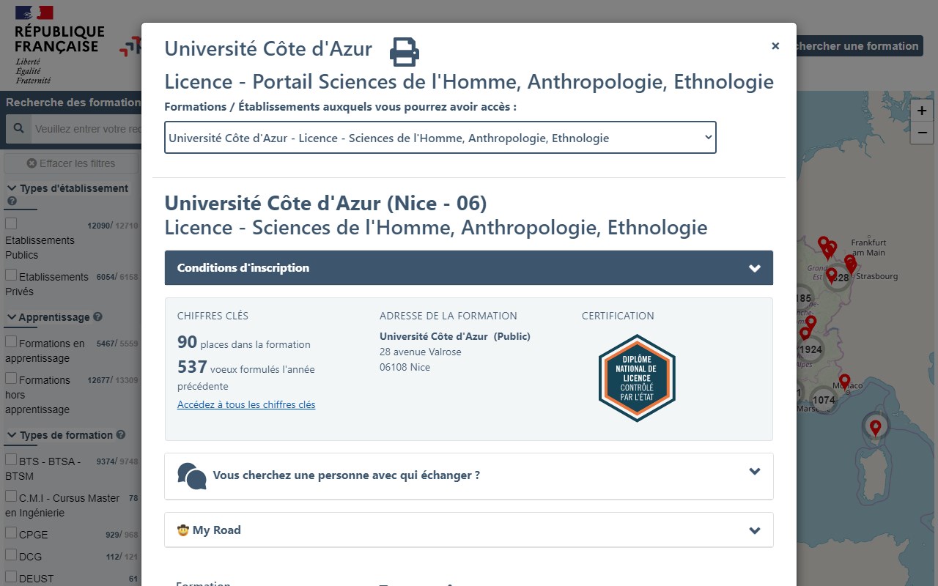This screenshot has height=586, width=938.
Task: Zoom in on the map
Action: point(921,111)
